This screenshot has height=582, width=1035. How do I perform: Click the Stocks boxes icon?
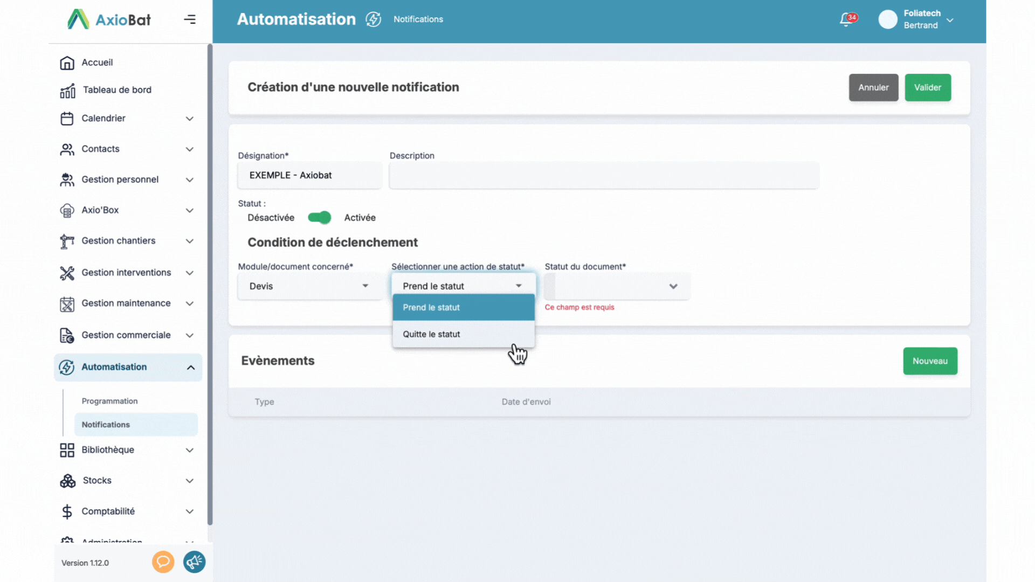click(67, 481)
